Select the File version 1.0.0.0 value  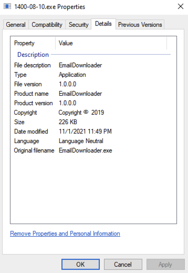67,84
